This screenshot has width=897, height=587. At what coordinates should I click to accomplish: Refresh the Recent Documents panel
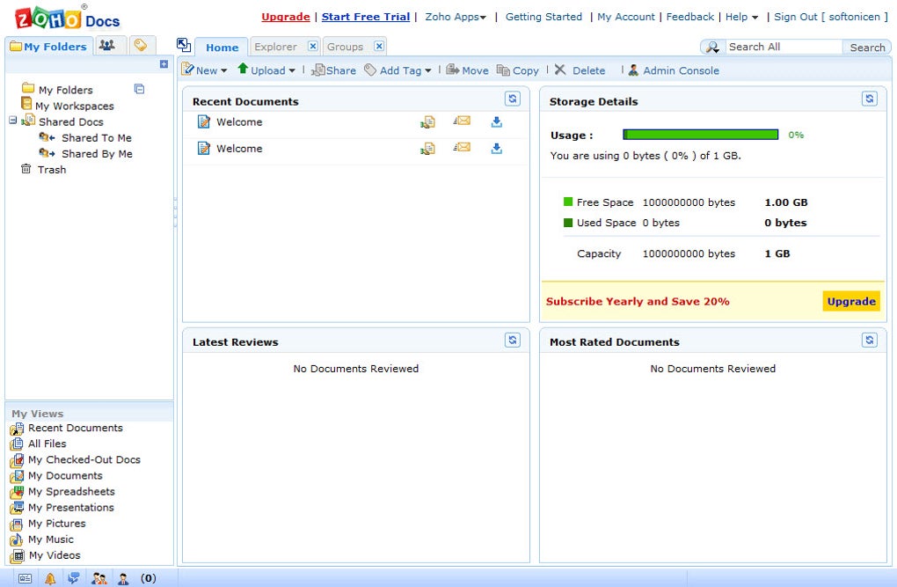[x=513, y=99]
